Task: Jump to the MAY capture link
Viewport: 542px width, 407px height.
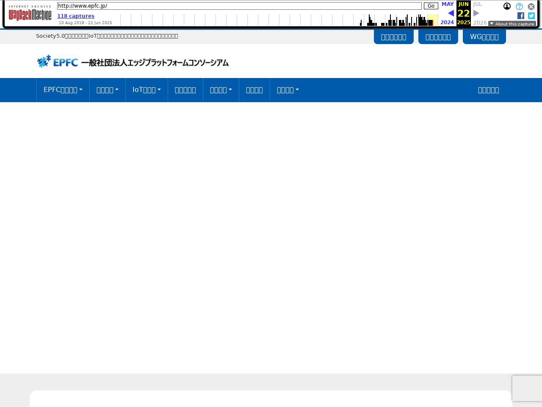Action: (x=447, y=4)
